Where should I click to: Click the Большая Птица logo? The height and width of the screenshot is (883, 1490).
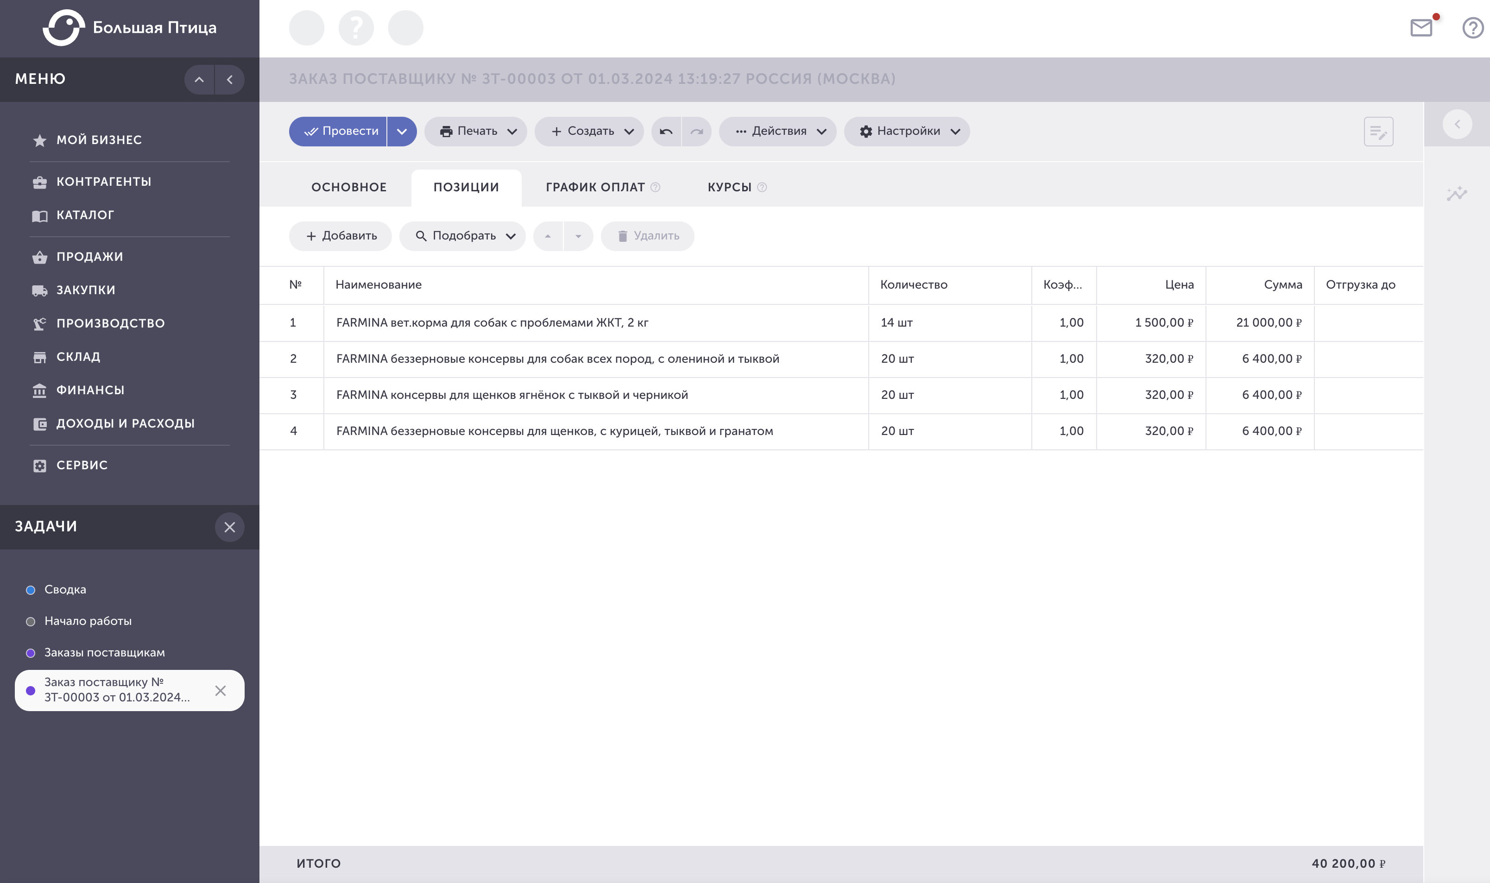pyautogui.click(x=130, y=27)
